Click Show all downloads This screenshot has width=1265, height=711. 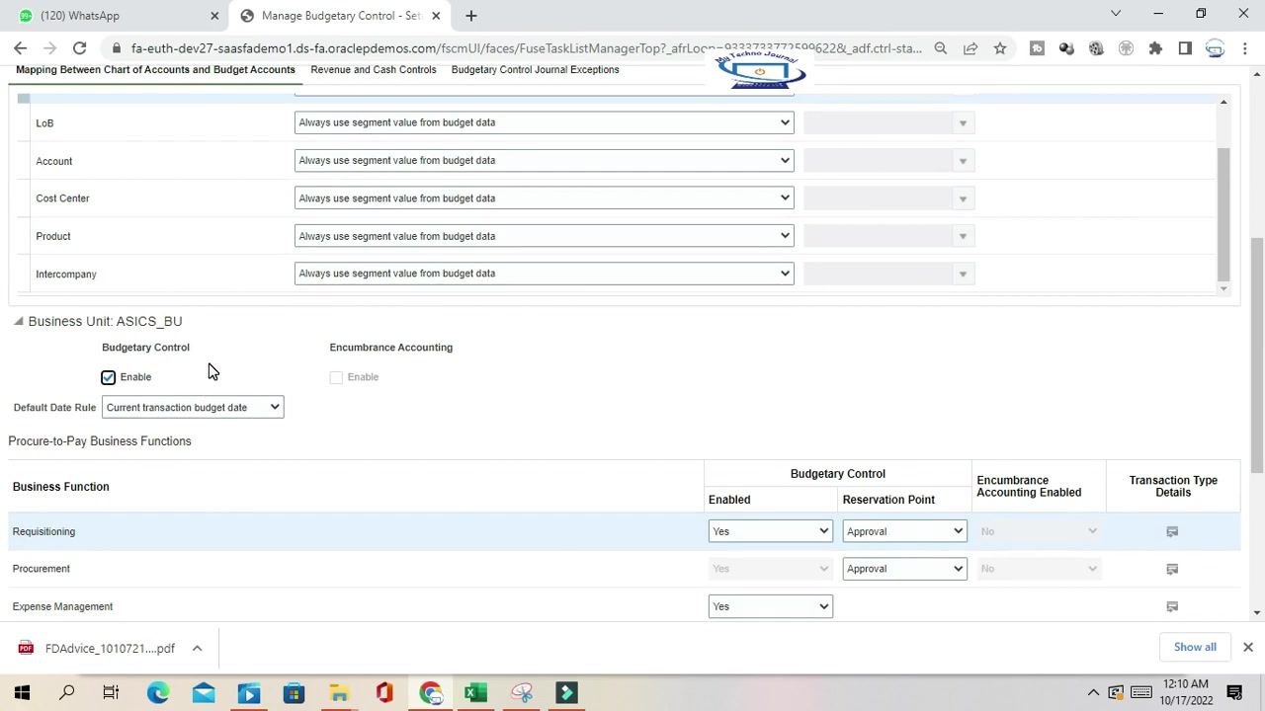pos(1195,647)
